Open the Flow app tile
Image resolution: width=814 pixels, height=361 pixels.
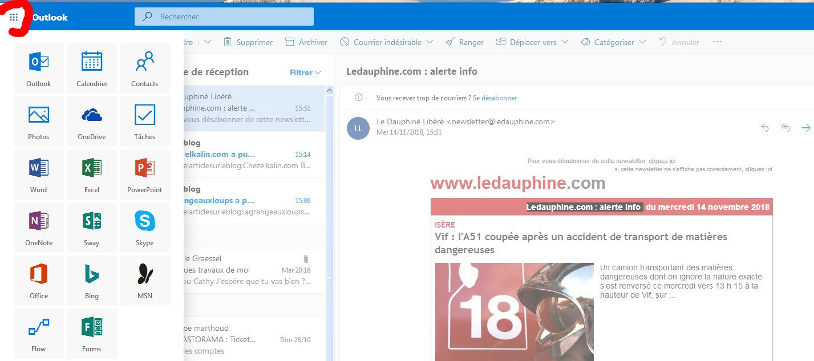[x=39, y=334]
